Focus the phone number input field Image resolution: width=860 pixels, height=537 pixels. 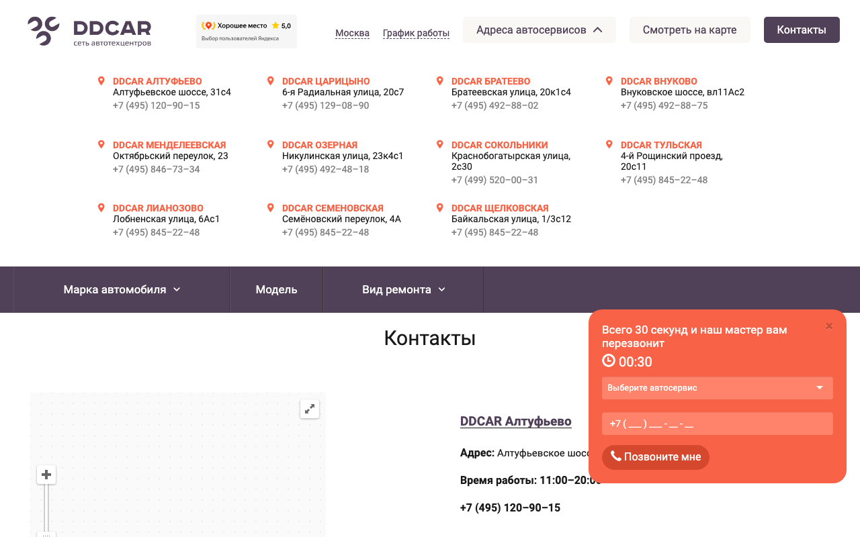[x=718, y=424]
